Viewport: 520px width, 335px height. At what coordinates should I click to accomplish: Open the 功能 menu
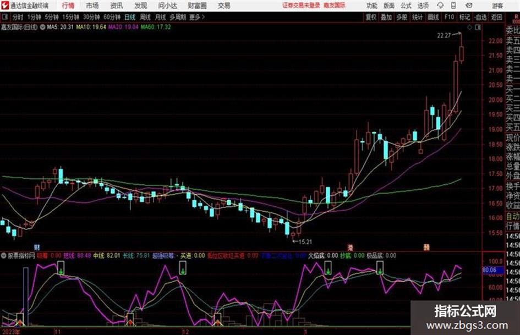click(x=372, y=6)
